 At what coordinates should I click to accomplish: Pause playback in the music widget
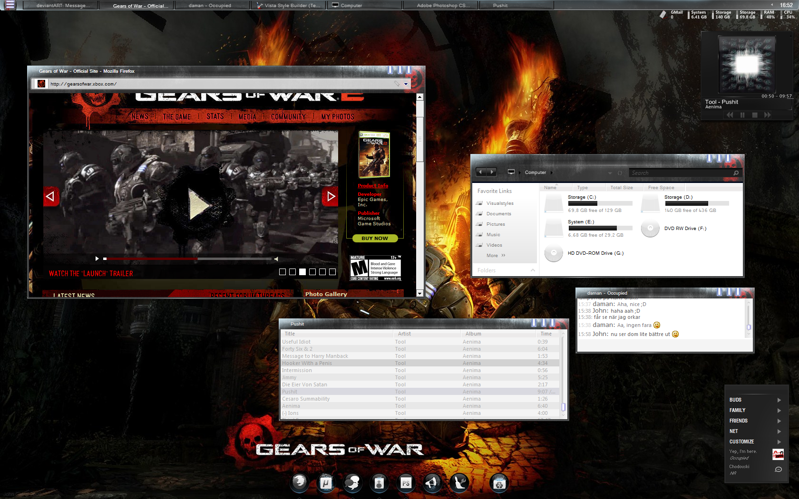[742, 115]
